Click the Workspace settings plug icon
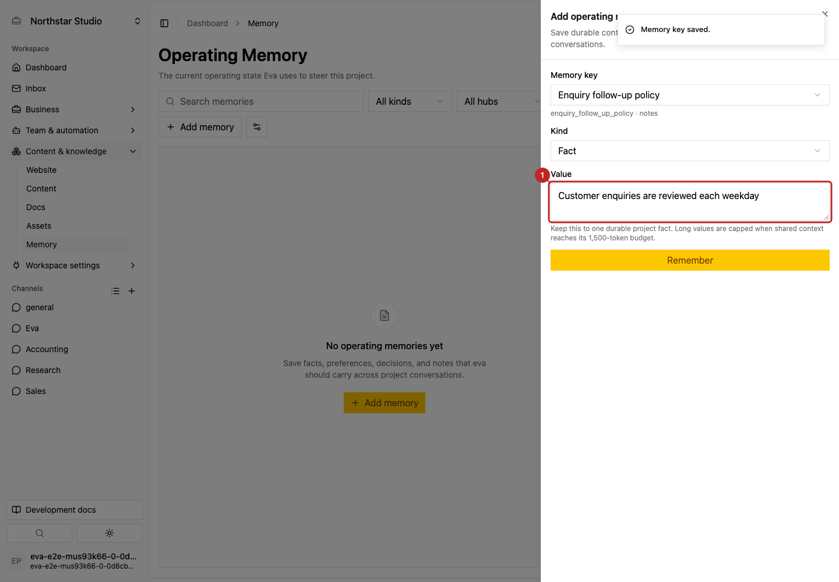This screenshot has height=582, width=839. pyautogui.click(x=16, y=265)
